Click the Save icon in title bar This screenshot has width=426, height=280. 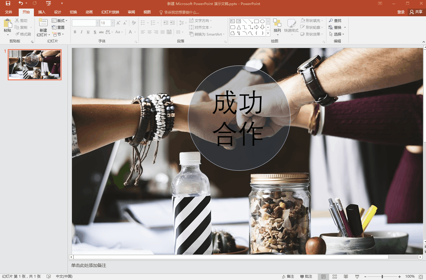(8, 4)
